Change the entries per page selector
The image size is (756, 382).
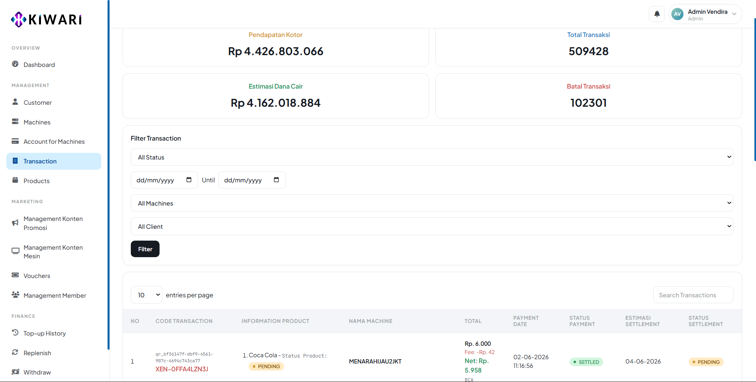tap(147, 295)
